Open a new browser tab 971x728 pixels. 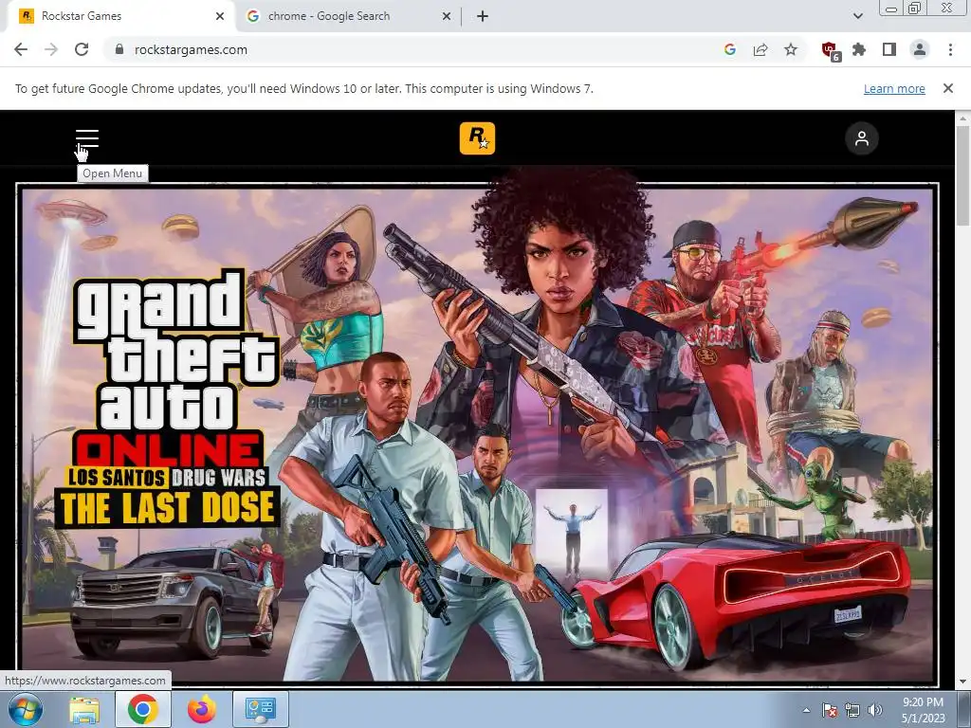click(x=483, y=16)
